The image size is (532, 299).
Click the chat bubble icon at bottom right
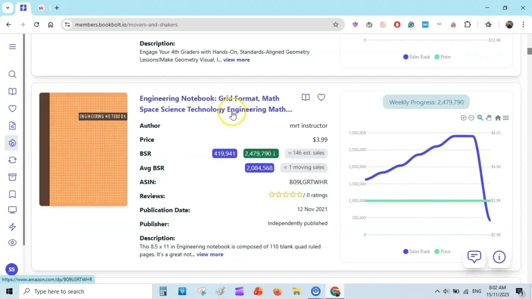(474, 257)
